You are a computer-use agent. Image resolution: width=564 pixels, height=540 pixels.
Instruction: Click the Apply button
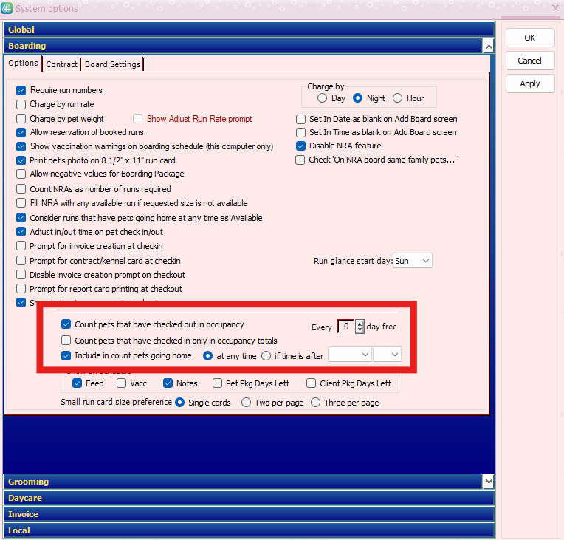pos(530,84)
